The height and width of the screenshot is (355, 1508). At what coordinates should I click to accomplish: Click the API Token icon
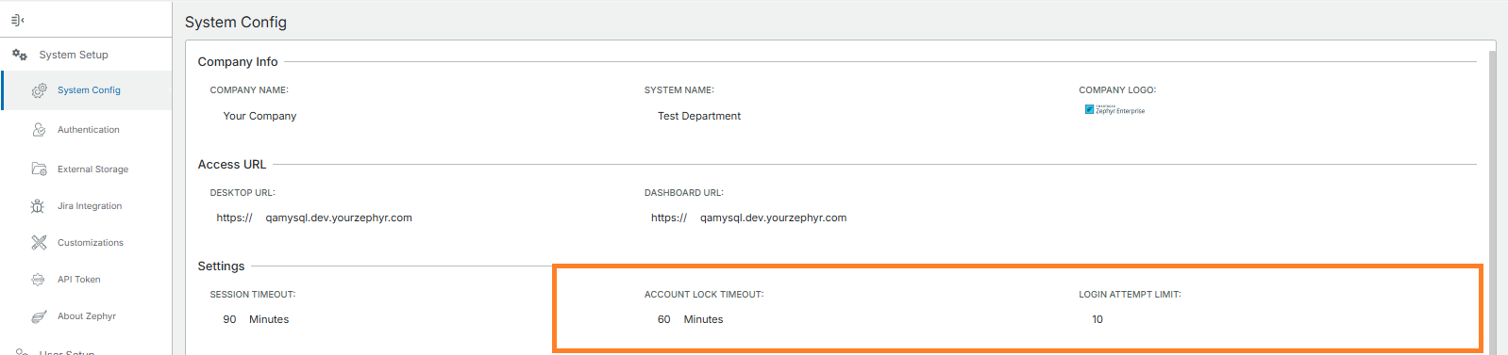coord(38,280)
